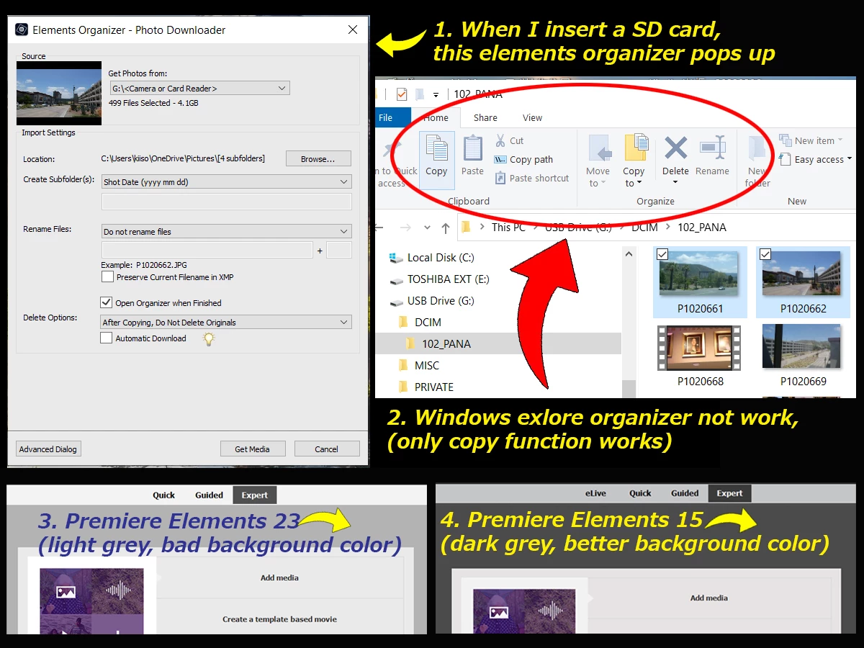The image size is (864, 648).
Task: Click the Copy path icon
Action: coord(500,160)
